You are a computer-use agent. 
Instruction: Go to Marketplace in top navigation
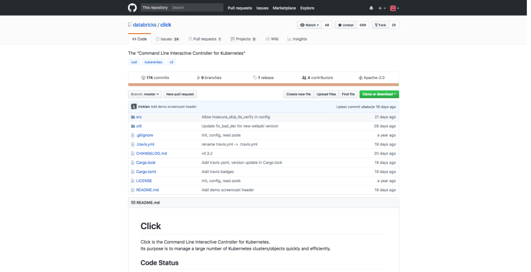(x=284, y=8)
